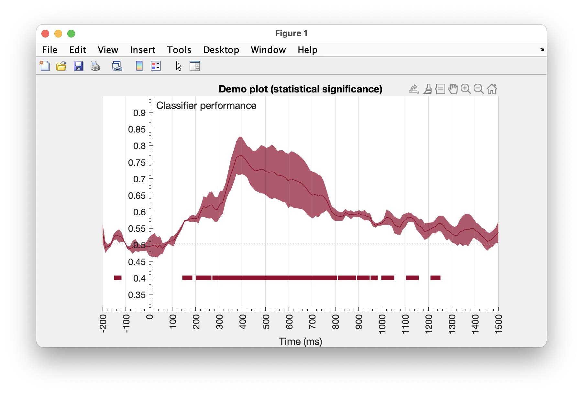Open the View menu
Screen dimensions: 583x395
[108, 50]
